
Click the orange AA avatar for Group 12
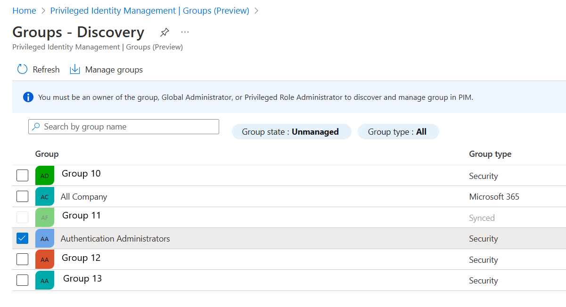point(45,259)
